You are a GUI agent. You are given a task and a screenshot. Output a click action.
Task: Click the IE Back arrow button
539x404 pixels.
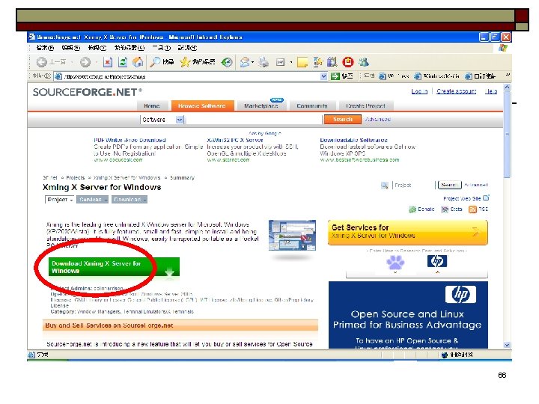[x=42, y=62]
